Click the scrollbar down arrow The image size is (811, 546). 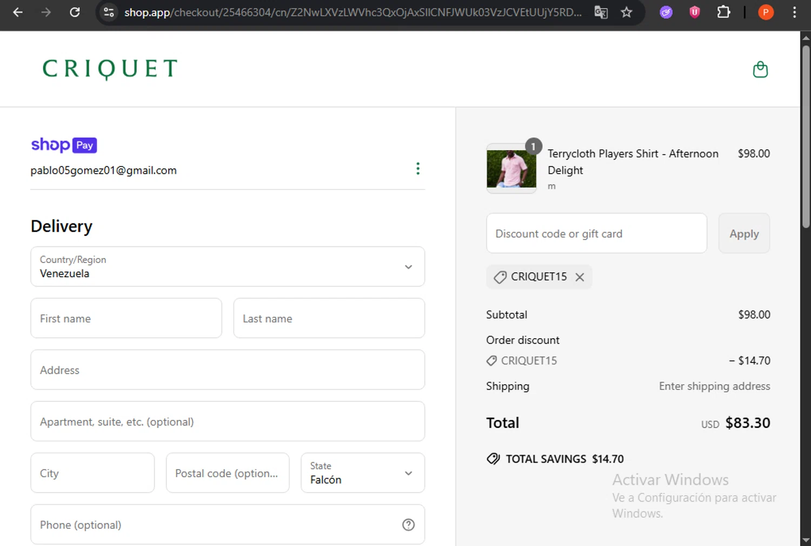806,540
